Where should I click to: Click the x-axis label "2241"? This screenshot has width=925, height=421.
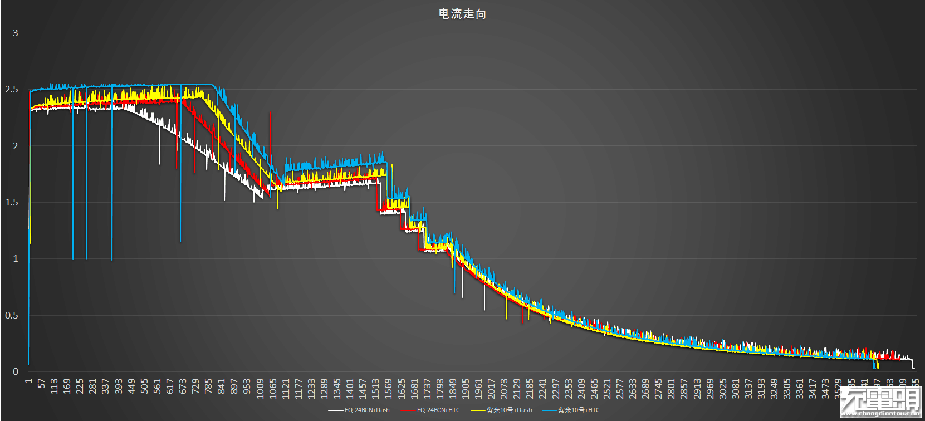point(543,388)
